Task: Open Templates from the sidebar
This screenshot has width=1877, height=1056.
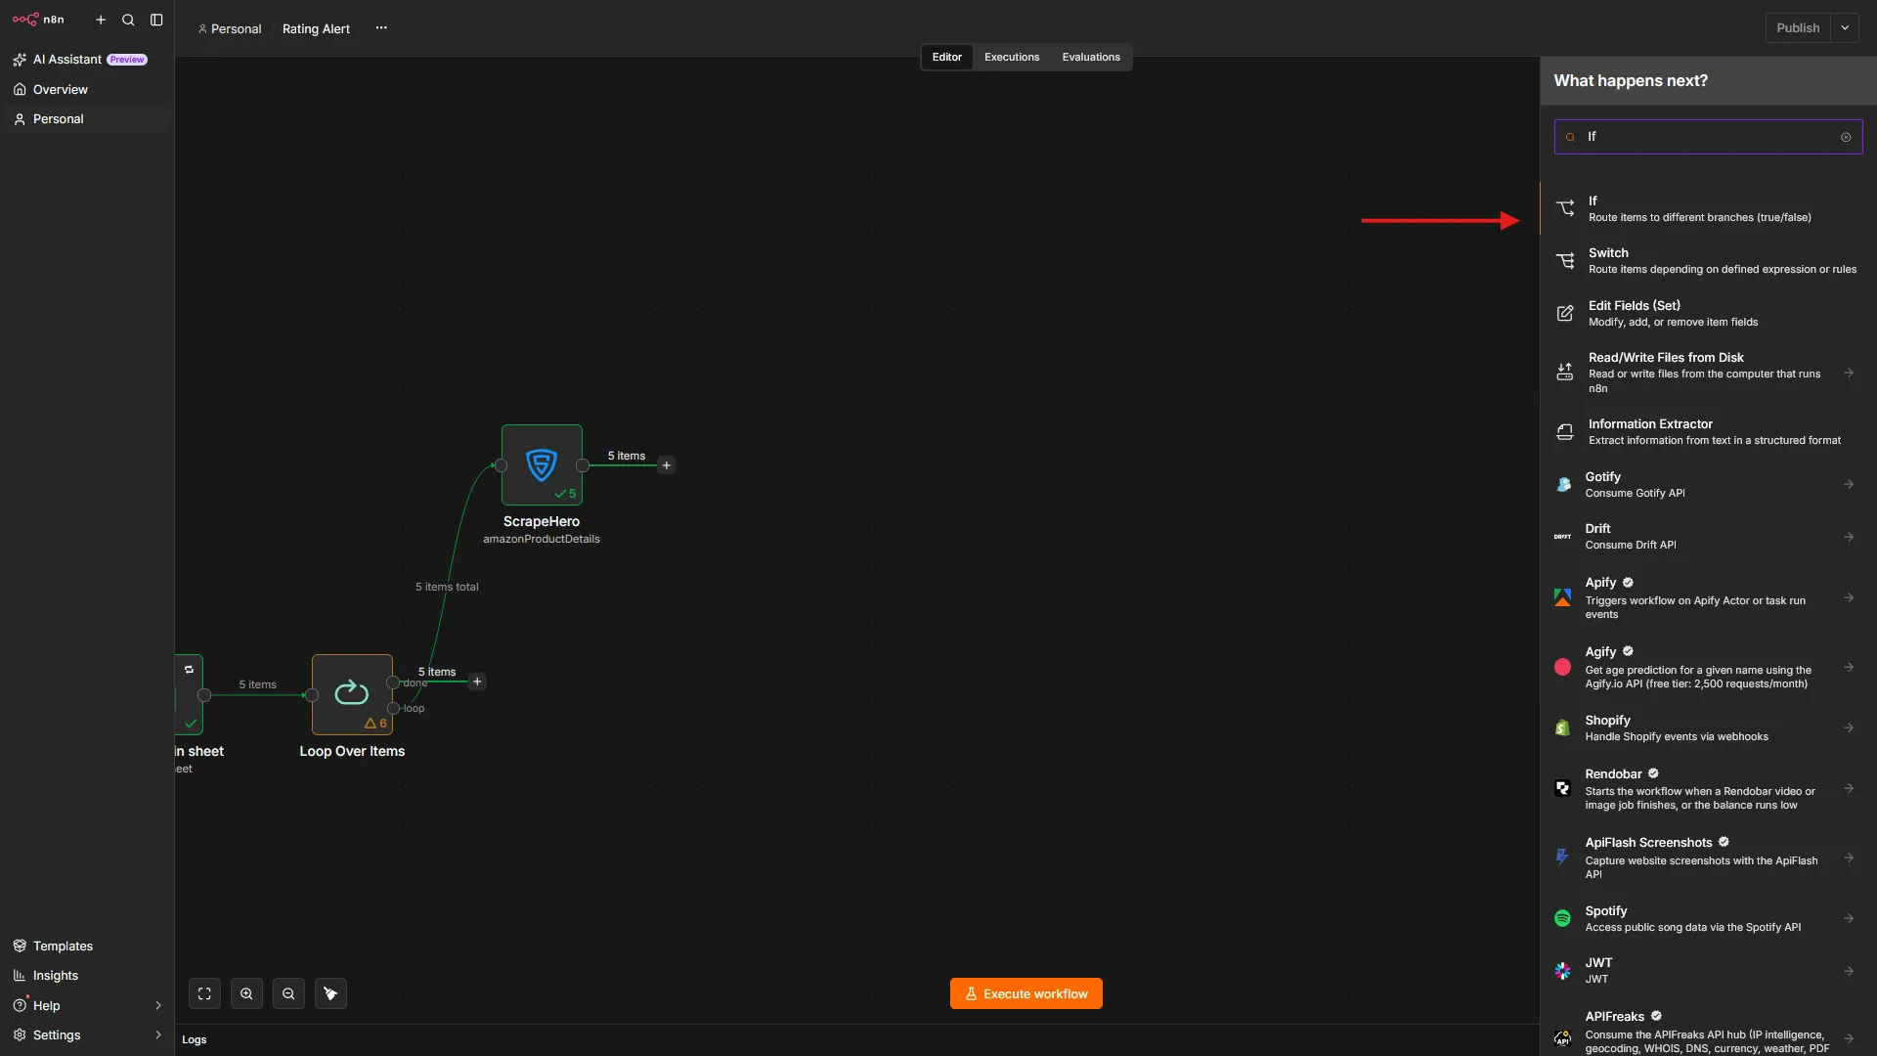Action: pos(87,946)
